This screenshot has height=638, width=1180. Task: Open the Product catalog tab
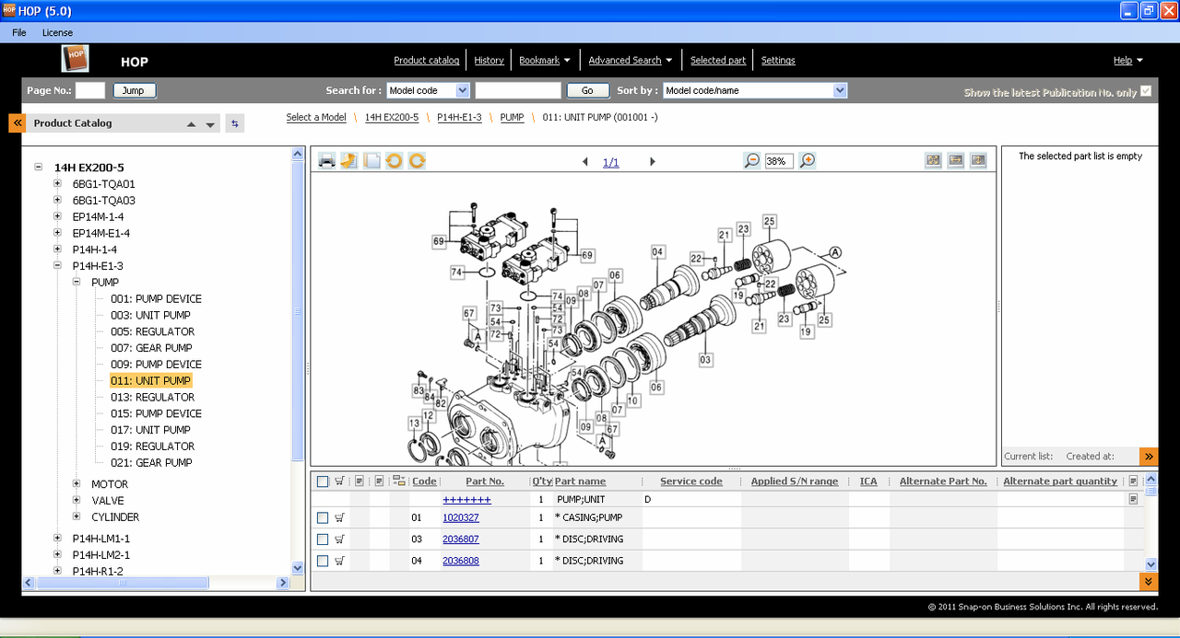click(x=426, y=60)
